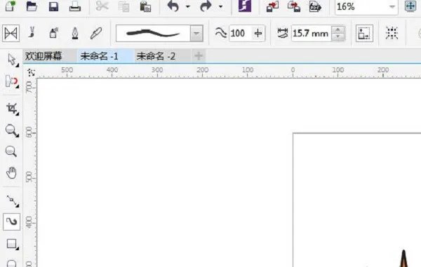Select Sprayer artistic media mode
This screenshot has height=267, width=421.
click(x=54, y=33)
